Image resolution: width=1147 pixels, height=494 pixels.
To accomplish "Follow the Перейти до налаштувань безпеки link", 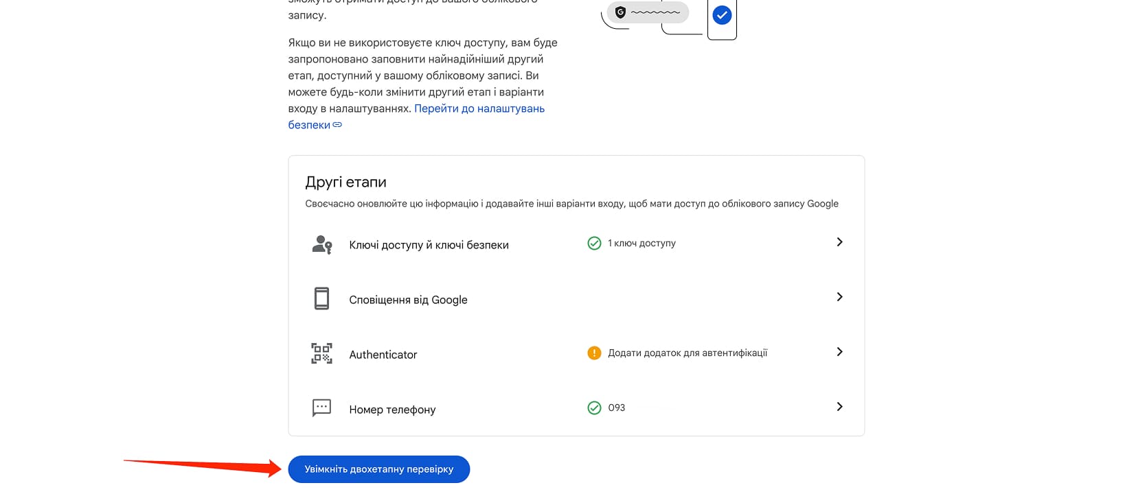I will [479, 108].
